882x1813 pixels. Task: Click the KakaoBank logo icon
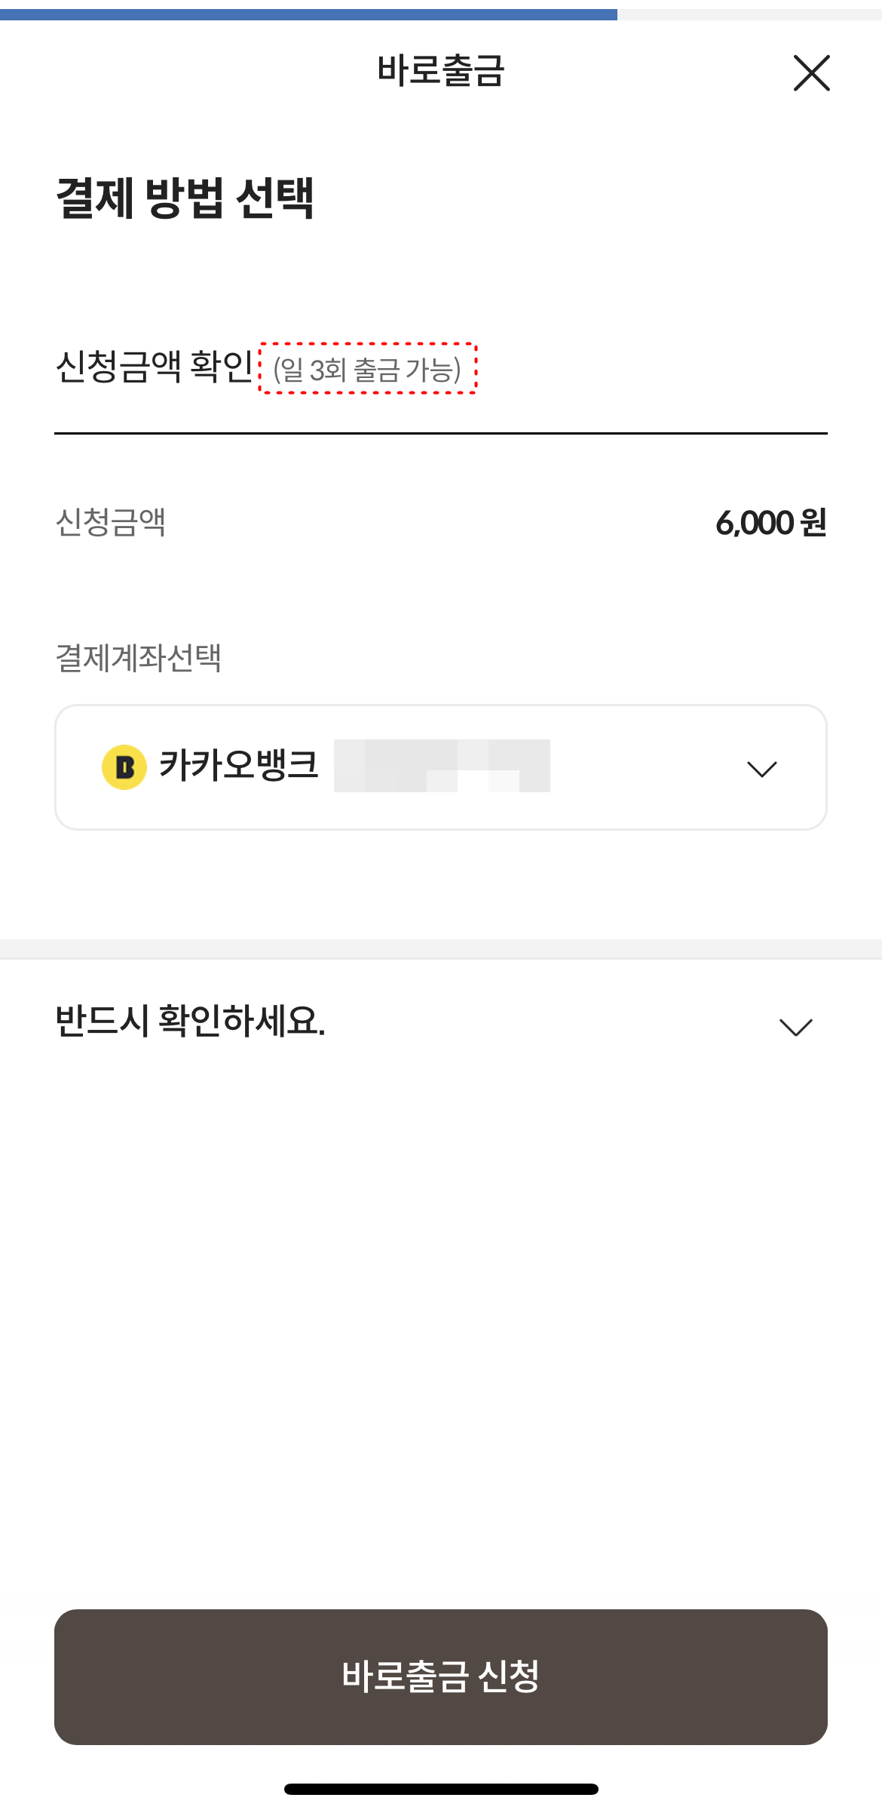tap(125, 767)
